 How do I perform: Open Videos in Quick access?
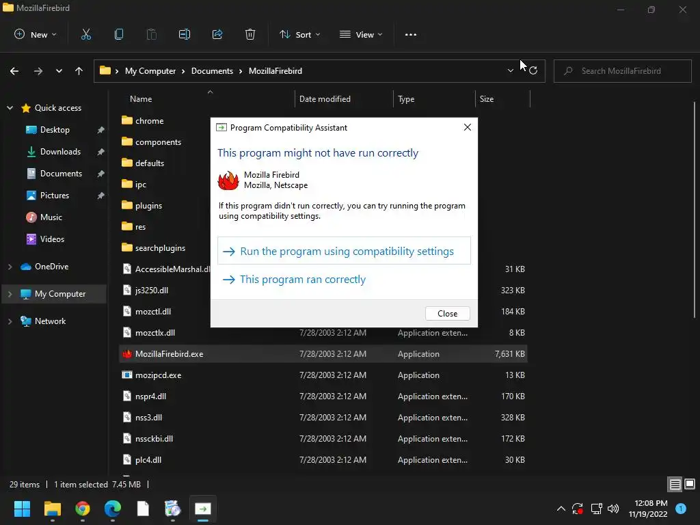coord(52,239)
